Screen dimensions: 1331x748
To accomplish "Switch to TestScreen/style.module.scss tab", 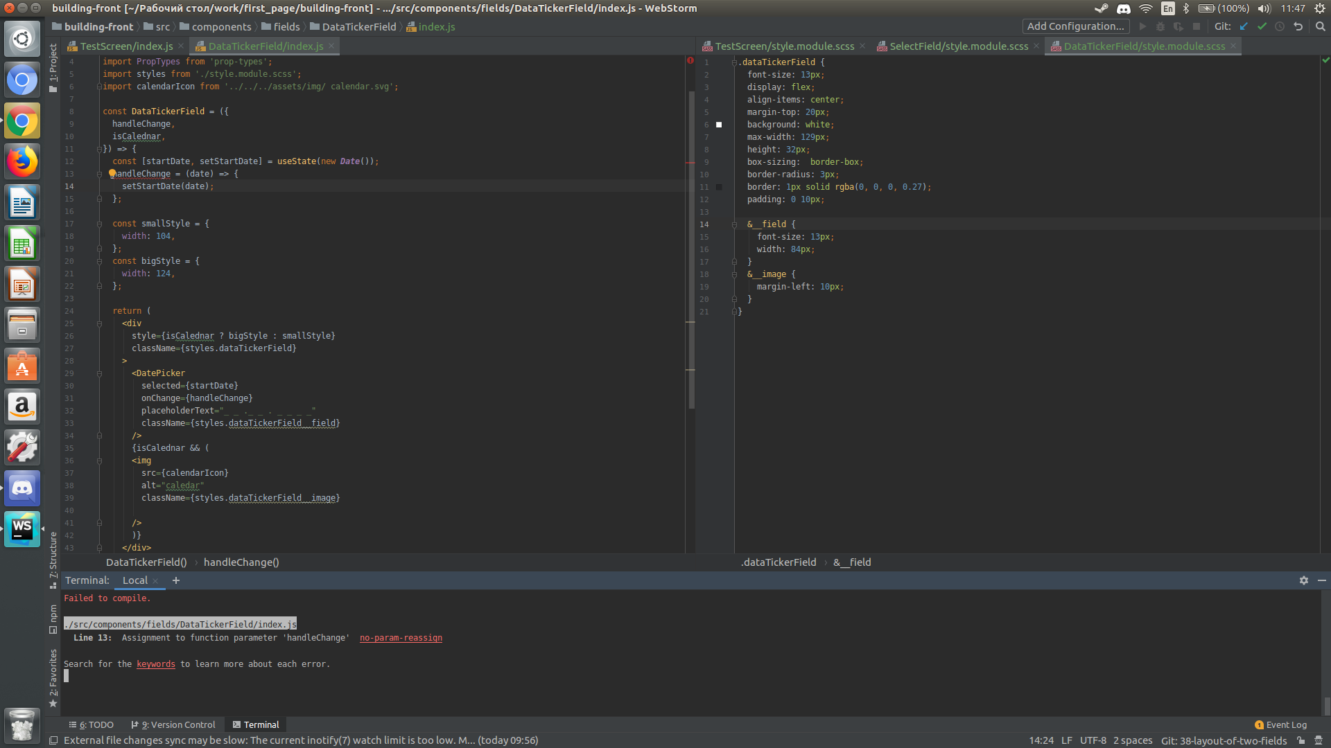I will (x=784, y=46).
